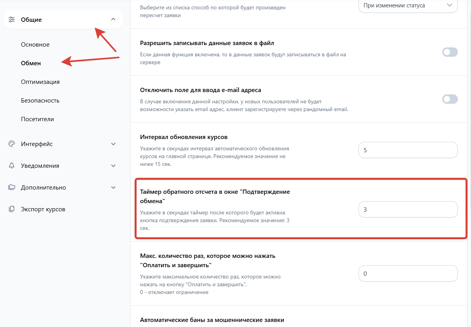Go to the Оптимизация settings page
This screenshot has height=327, width=471.
pos(40,82)
